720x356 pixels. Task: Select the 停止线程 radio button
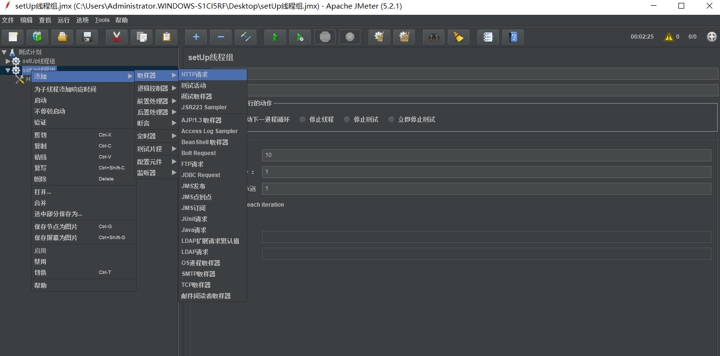pyautogui.click(x=302, y=119)
